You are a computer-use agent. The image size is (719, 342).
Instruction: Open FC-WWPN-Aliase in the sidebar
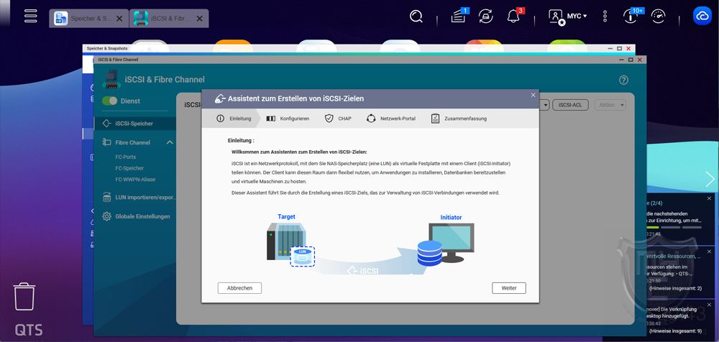(x=135, y=180)
